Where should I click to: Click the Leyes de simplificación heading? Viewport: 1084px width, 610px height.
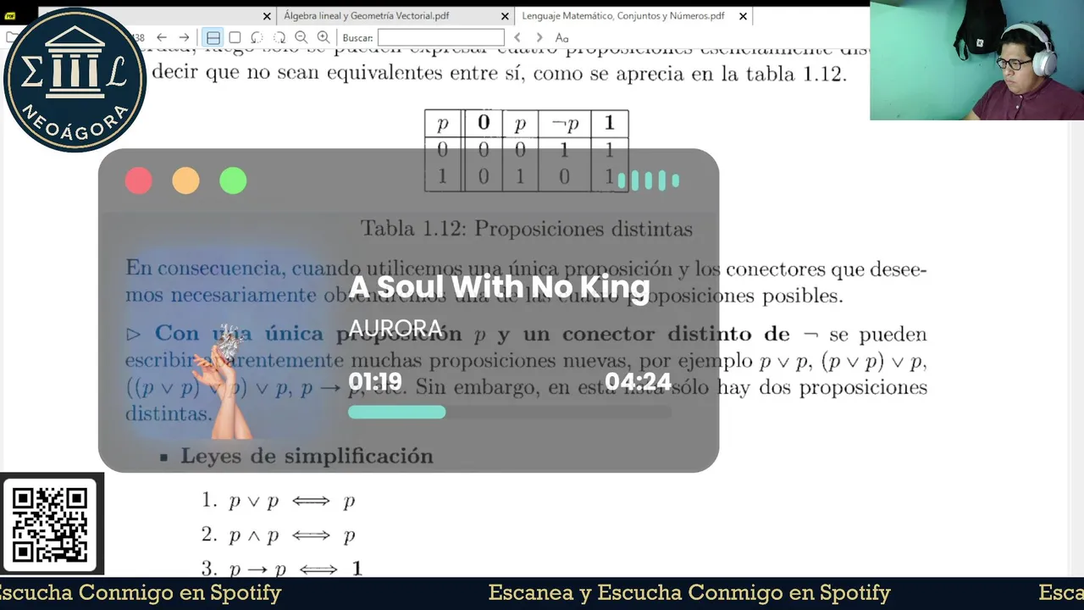pyautogui.click(x=307, y=456)
